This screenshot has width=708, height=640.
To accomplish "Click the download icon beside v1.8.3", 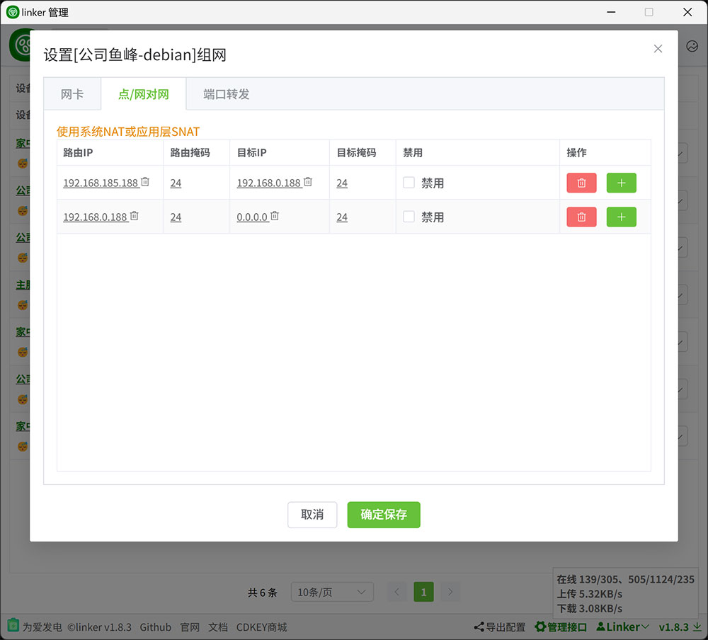I will [x=697, y=627].
